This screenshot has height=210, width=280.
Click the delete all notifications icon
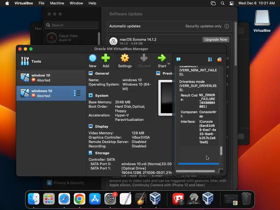pyautogui.click(x=220, y=59)
